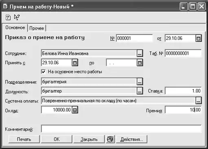Open calendar picker for order date 29.10.06
The width and height of the screenshot is (208, 149).
point(199,38)
